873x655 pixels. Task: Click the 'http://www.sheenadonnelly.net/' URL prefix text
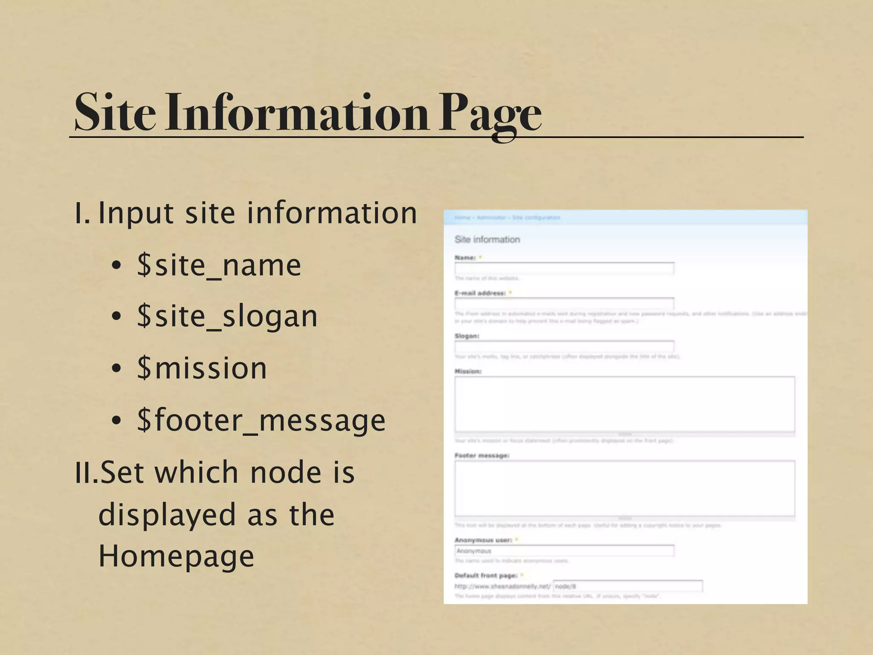tap(503, 586)
